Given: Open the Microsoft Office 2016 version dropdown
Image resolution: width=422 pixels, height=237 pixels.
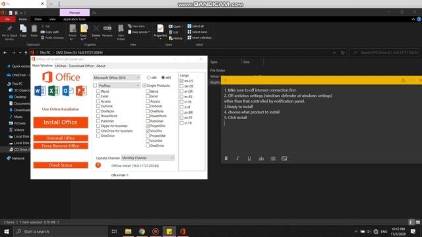Looking at the screenshot, I should point(117,78).
